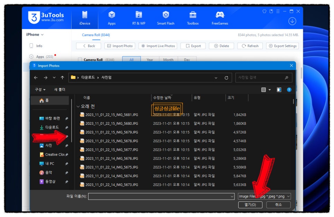Switch to the Month view tab

[168, 60]
